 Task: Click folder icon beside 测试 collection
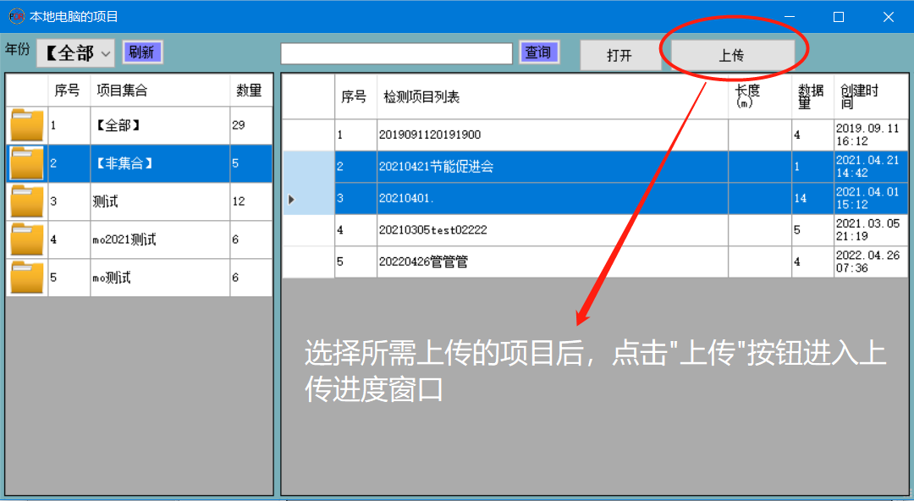click(x=27, y=201)
